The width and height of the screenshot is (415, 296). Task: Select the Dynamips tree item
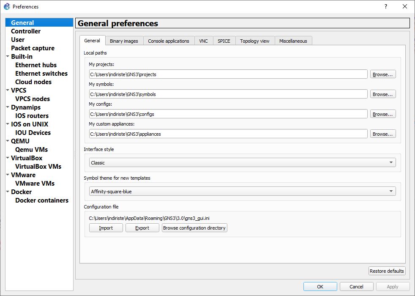[26, 107]
